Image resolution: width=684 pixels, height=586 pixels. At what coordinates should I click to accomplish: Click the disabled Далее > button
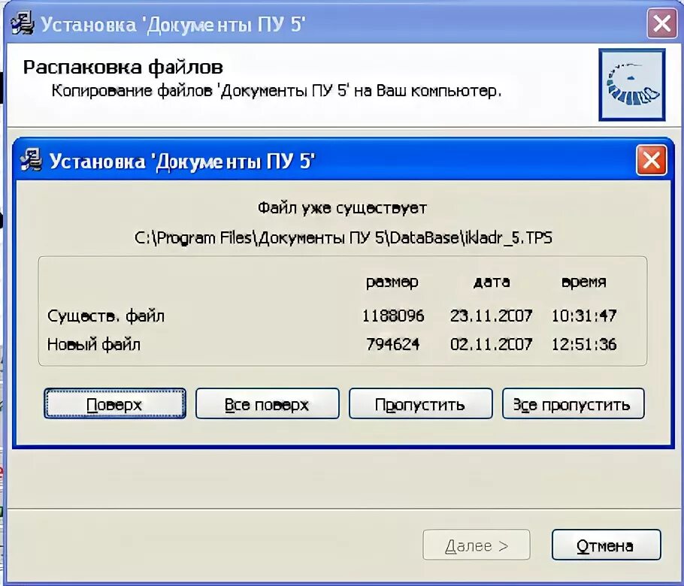coord(477,545)
